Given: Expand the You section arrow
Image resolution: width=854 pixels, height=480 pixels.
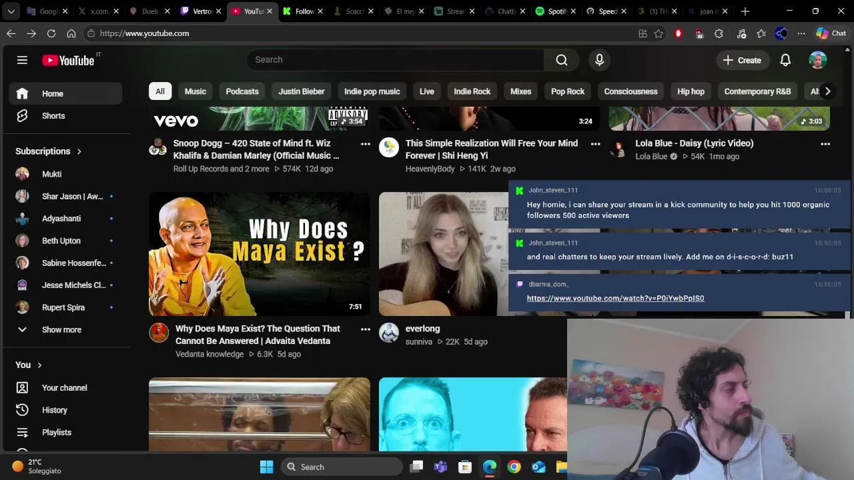Looking at the screenshot, I should [x=39, y=365].
